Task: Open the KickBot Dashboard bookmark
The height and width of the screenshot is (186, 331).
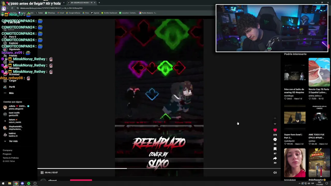Action: (109, 13)
